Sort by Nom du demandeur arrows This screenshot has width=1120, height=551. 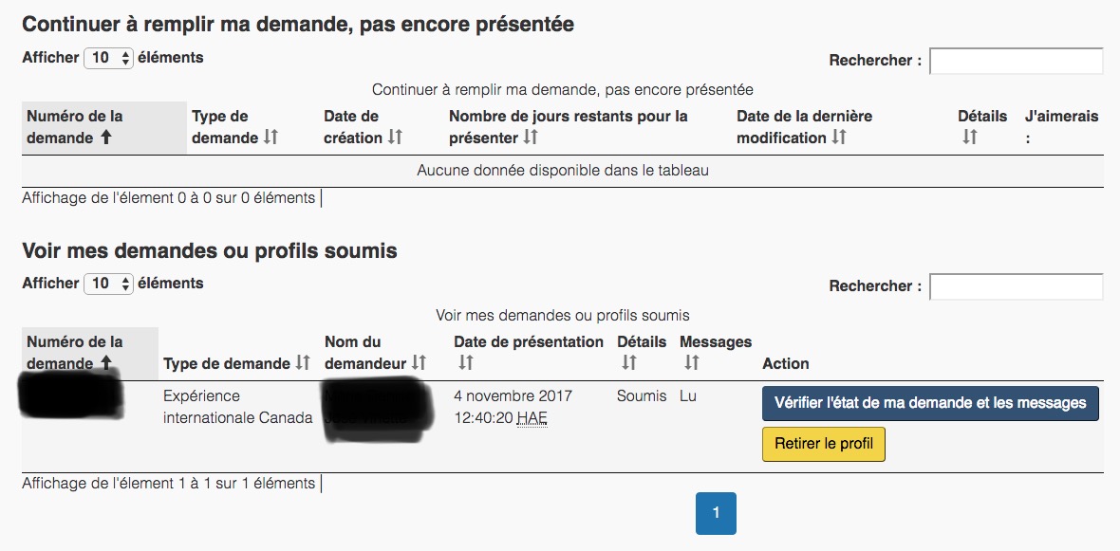click(419, 363)
